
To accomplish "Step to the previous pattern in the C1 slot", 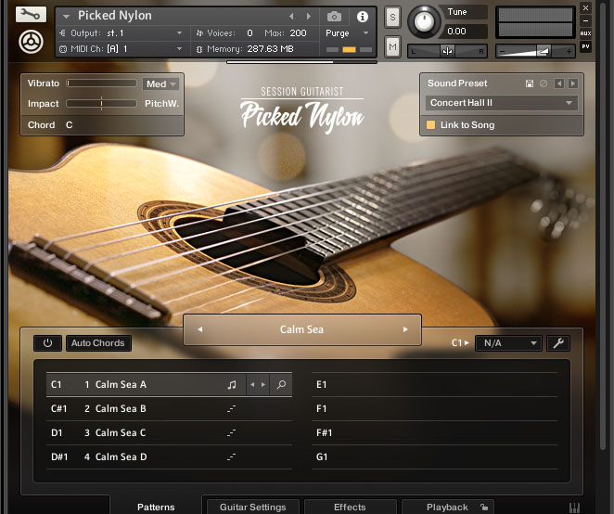I will (252, 385).
